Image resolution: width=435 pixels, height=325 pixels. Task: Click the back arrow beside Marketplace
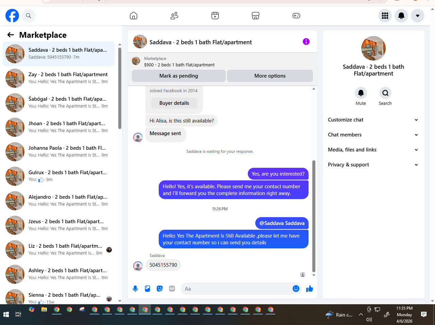point(11,35)
